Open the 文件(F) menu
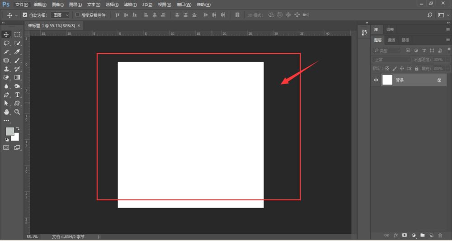The image size is (452, 241). 22,5
